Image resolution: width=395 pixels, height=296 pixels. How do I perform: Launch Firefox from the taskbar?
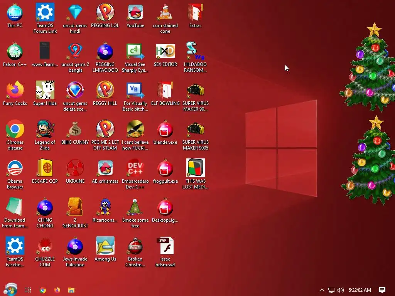57,290
